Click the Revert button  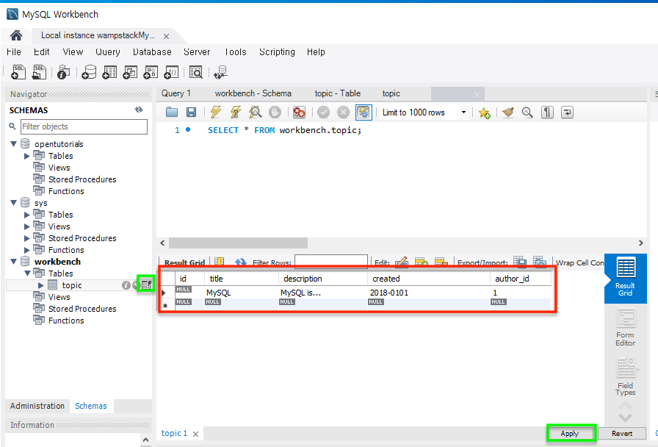click(x=622, y=434)
